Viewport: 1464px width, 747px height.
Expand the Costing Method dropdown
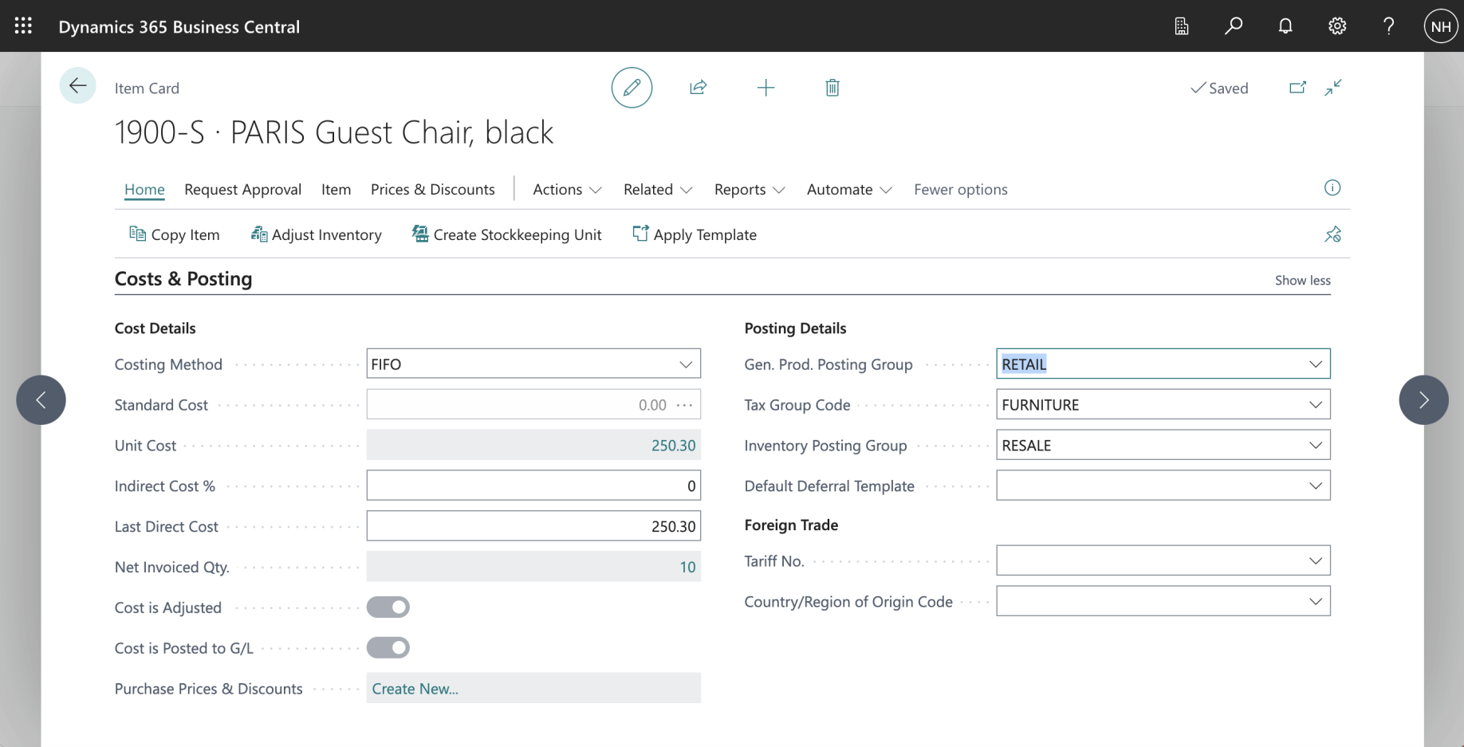(x=685, y=364)
